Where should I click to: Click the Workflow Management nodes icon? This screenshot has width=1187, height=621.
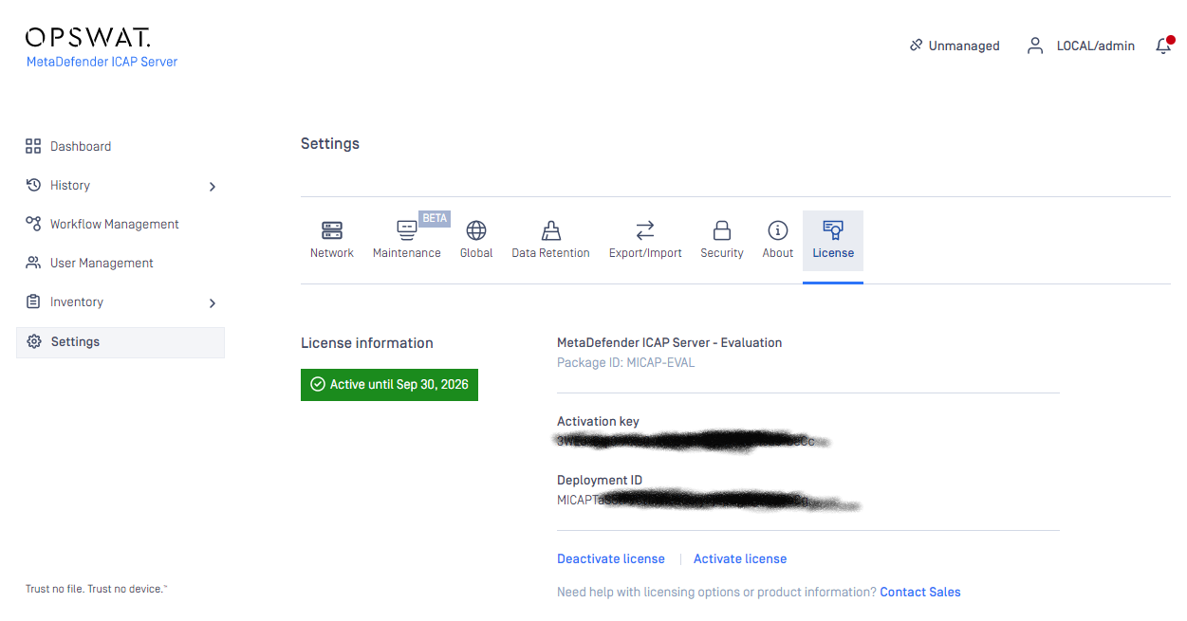pos(33,224)
